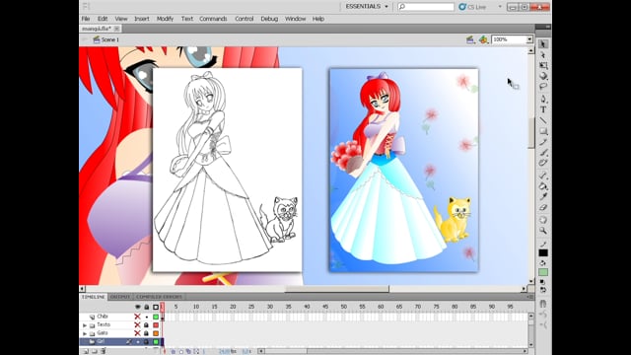
Task: Select the Paint Bucket tool
Action: 543,186
